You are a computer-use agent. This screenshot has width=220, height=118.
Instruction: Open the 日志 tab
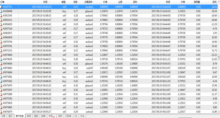click(82, 116)
